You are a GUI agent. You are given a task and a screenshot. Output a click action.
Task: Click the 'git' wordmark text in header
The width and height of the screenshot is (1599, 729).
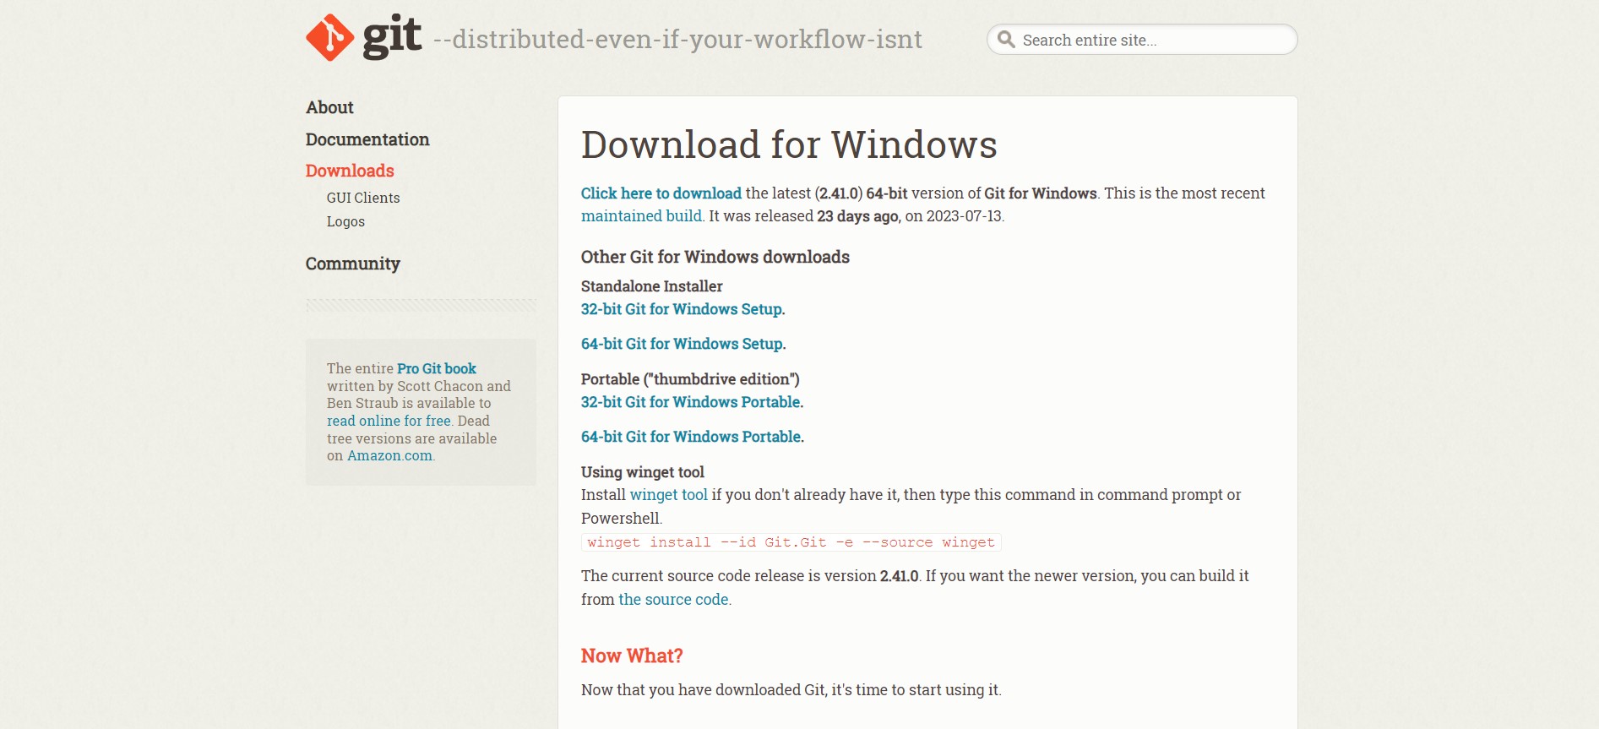[x=392, y=37]
